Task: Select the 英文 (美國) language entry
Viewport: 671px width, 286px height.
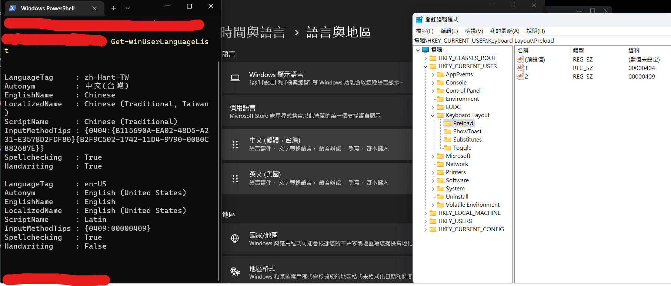Action: click(x=317, y=179)
